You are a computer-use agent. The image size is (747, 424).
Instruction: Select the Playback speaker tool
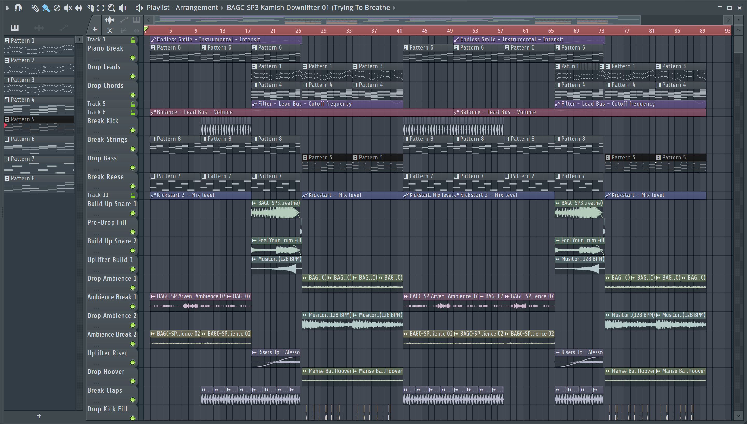[x=122, y=8]
